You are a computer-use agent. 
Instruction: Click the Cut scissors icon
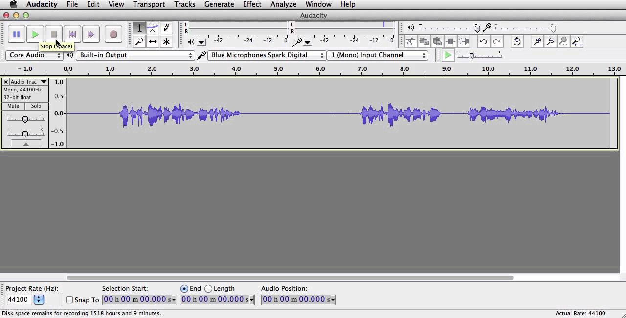(x=411, y=42)
